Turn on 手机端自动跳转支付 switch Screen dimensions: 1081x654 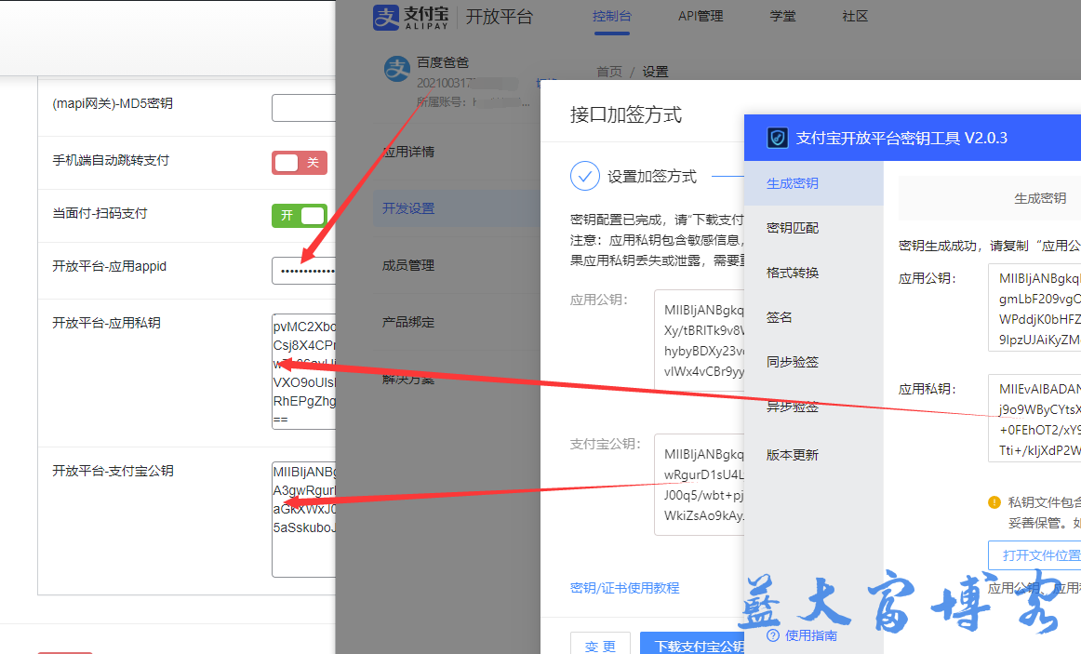pyautogui.click(x=300, y=163)
